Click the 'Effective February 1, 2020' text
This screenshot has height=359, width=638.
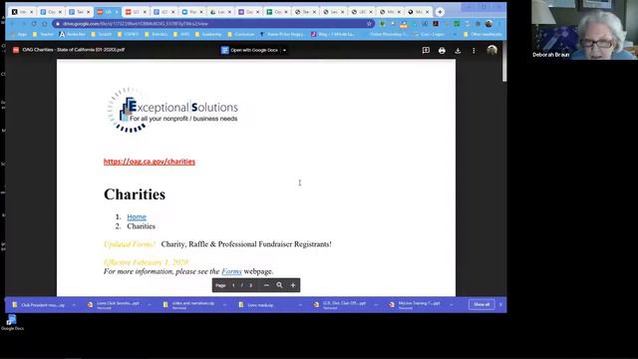point(146,262)
